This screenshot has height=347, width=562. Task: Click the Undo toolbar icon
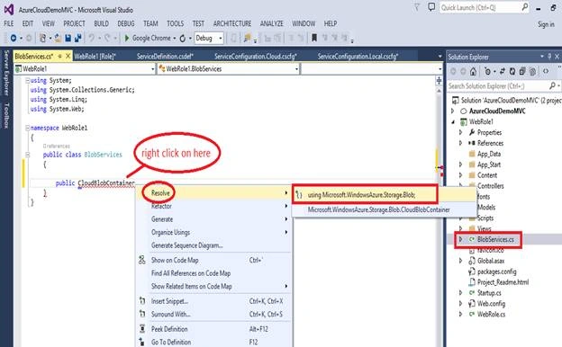(x=92, y=38)
